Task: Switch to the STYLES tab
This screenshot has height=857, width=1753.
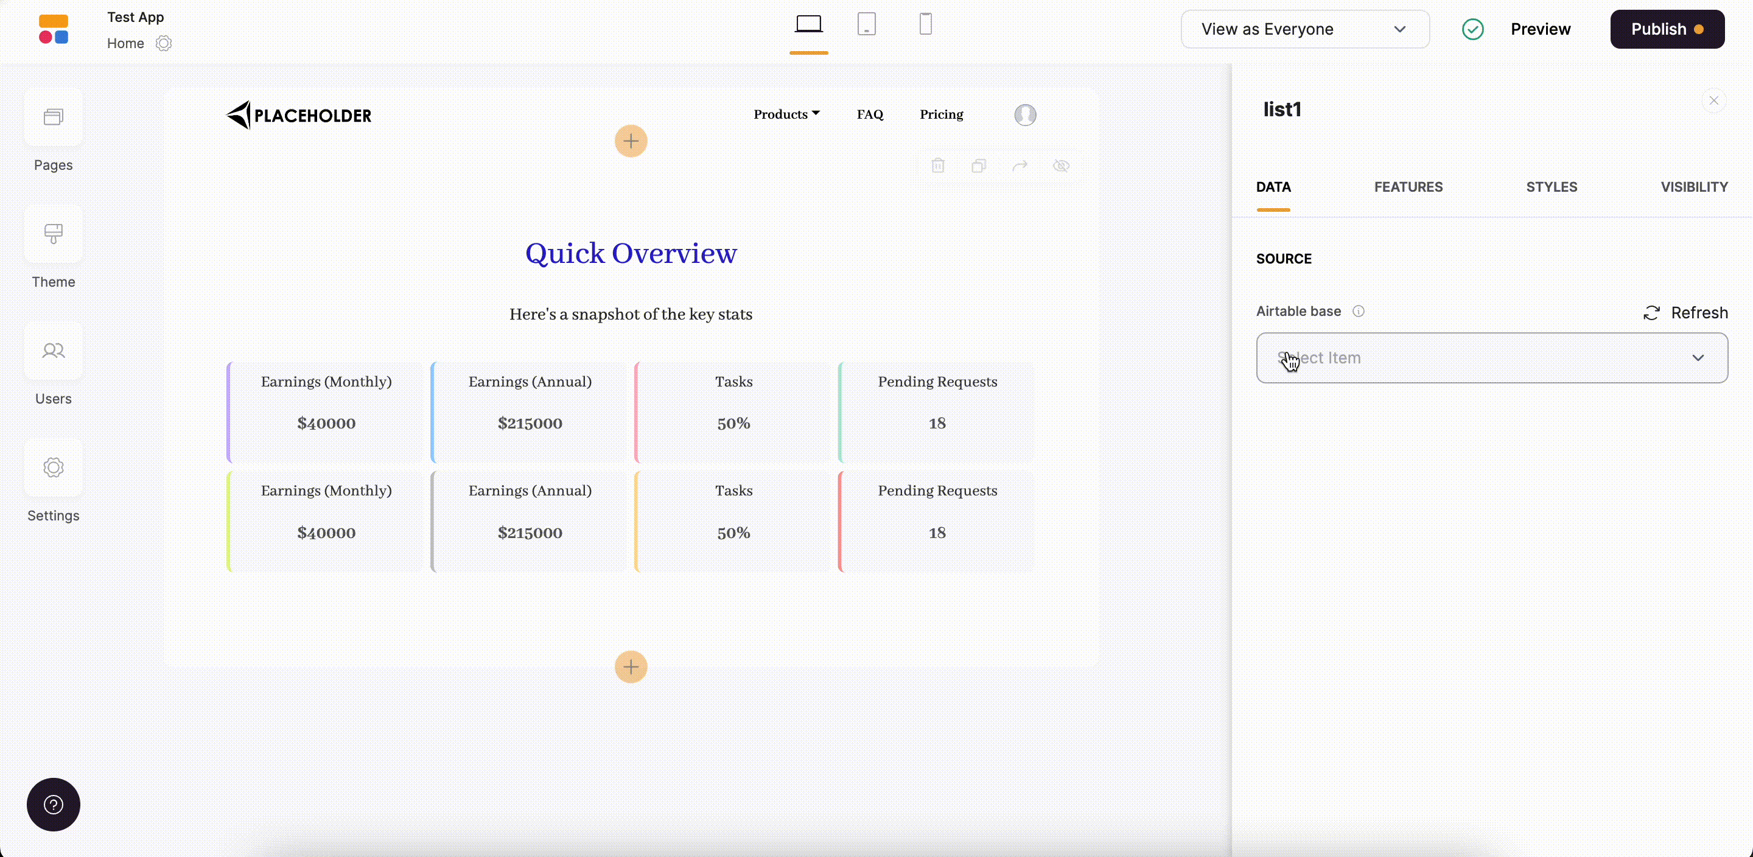Action: 1551,187
